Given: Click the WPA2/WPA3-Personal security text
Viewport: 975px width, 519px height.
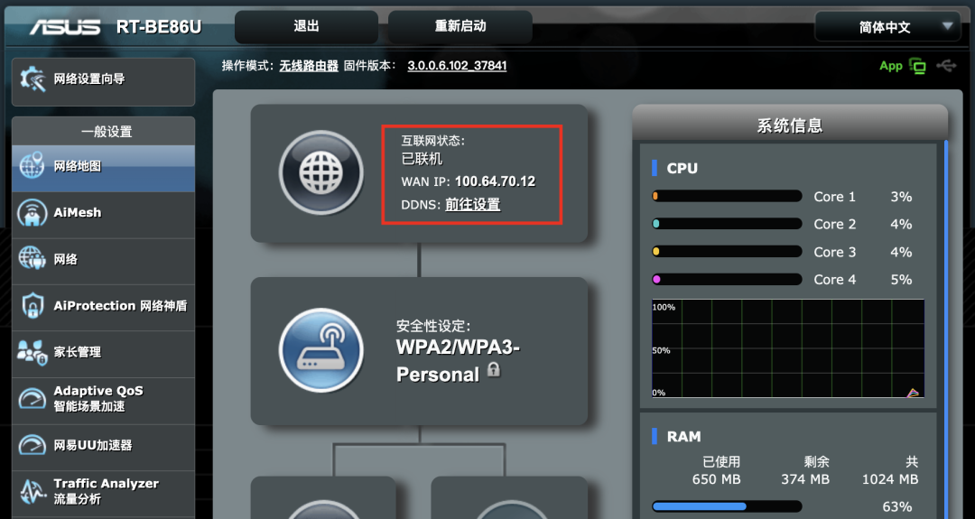Looking at the screenshot, I should 458,360.
